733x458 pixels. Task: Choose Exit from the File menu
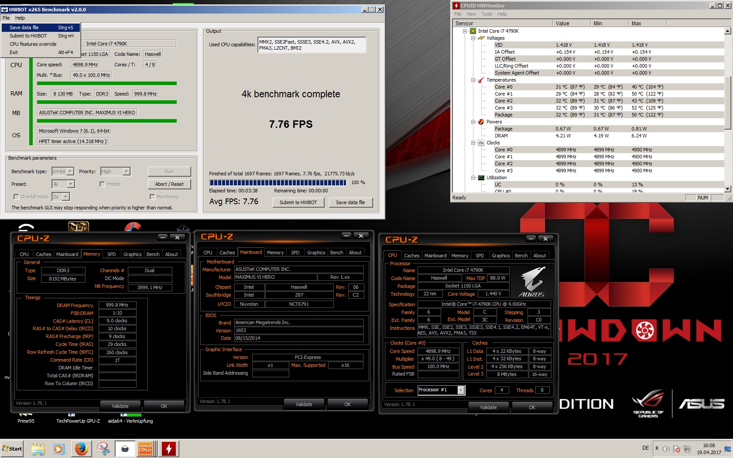point(41,52)
